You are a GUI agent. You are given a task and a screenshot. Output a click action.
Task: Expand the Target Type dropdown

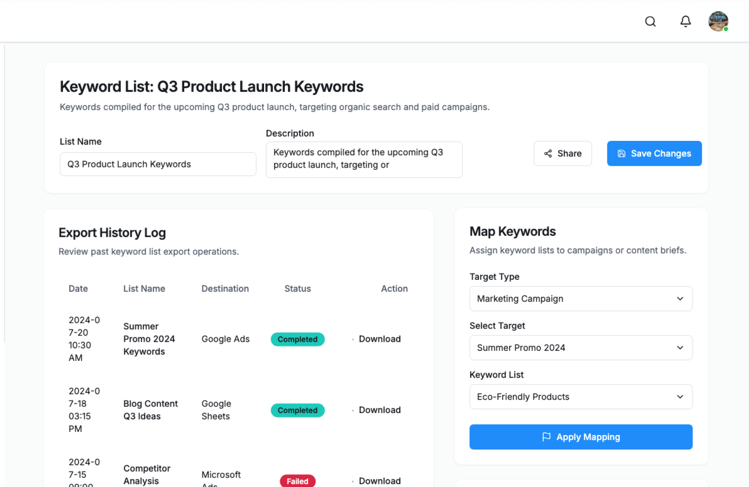click(x=580, y=299)
